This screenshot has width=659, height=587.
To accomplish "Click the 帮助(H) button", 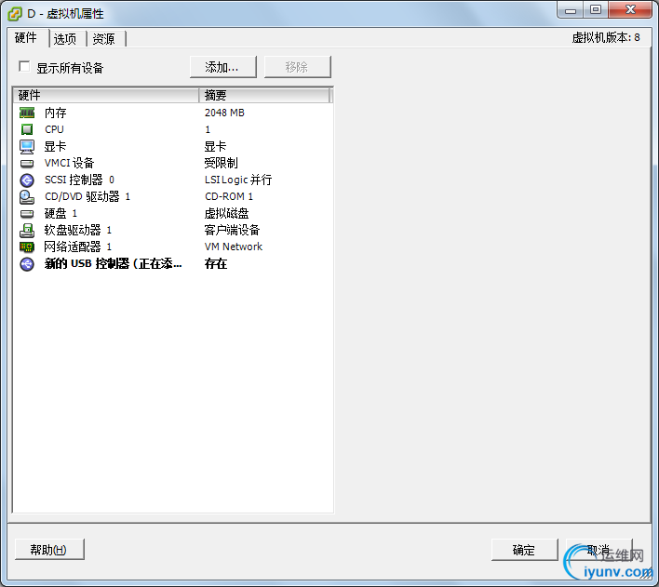I will click(x=49, y=549).
